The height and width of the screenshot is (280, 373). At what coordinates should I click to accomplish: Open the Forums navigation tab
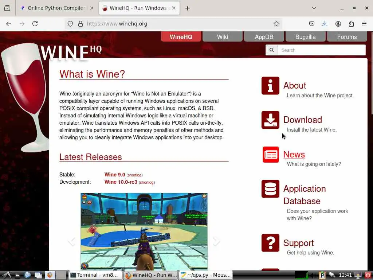[347, 37]
